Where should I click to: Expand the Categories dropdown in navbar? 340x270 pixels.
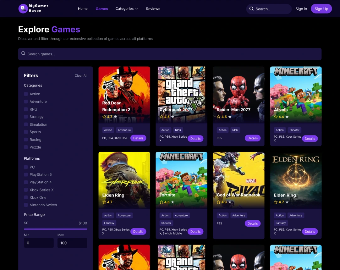pos(126,9)
